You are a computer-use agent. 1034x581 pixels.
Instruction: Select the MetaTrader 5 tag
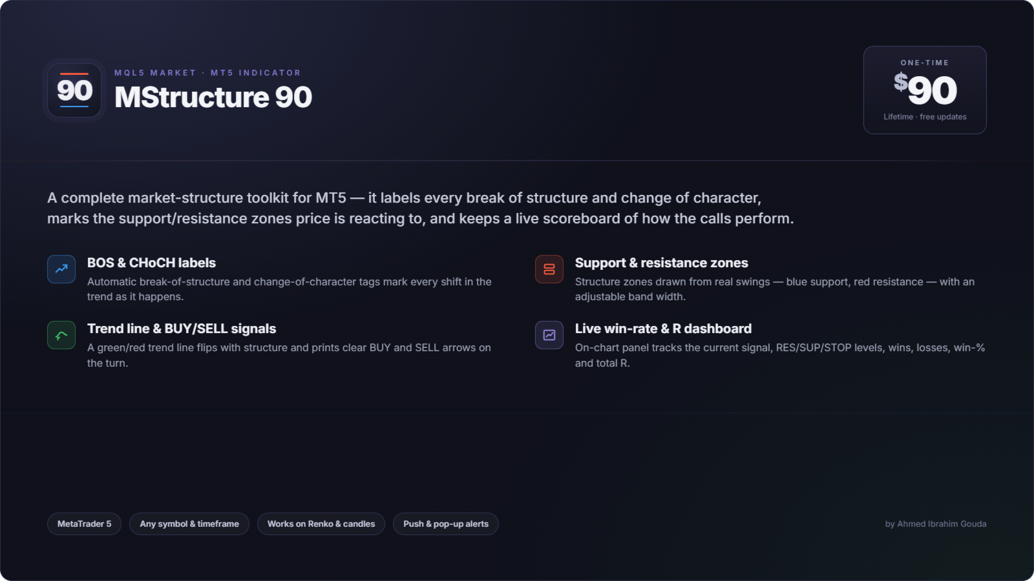[84, 524]
